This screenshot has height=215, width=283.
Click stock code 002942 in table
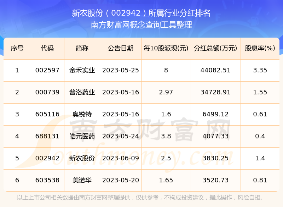(x=47, y=158)
